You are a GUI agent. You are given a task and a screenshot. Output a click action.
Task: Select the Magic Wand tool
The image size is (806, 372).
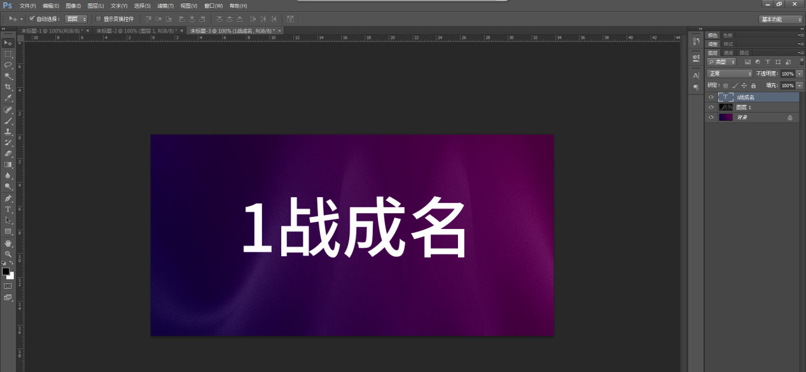point(8,76)
